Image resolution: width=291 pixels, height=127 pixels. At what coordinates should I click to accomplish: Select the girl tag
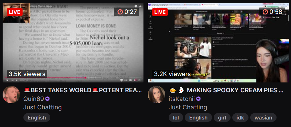(x=222, y=117)
